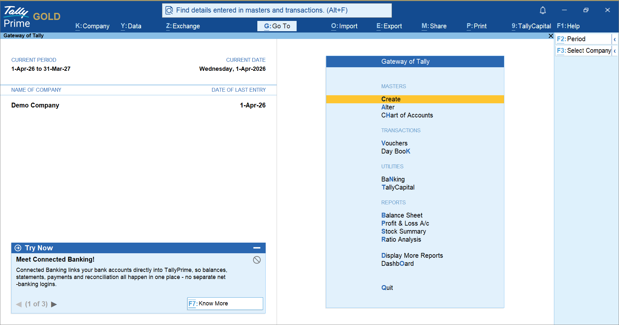Click the F7: Know More button
The image size is (619, 325).
point(225,303)
